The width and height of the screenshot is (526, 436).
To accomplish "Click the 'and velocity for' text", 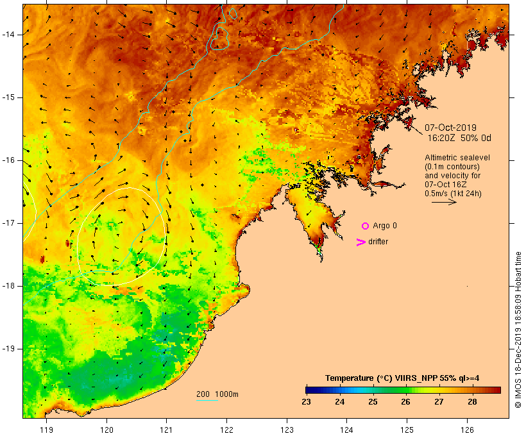I will (452, 176).
